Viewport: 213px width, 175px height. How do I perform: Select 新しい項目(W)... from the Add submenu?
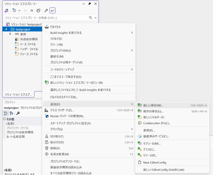point(153,105)
